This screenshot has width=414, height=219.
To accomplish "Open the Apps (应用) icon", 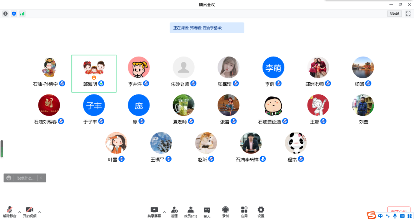I will [x=244, y=212].
